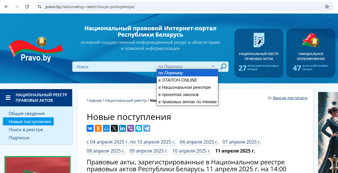338x173 pixels.
Task: Open 'Общие сведения' sidebar item
Action: (x=27, y=114)
